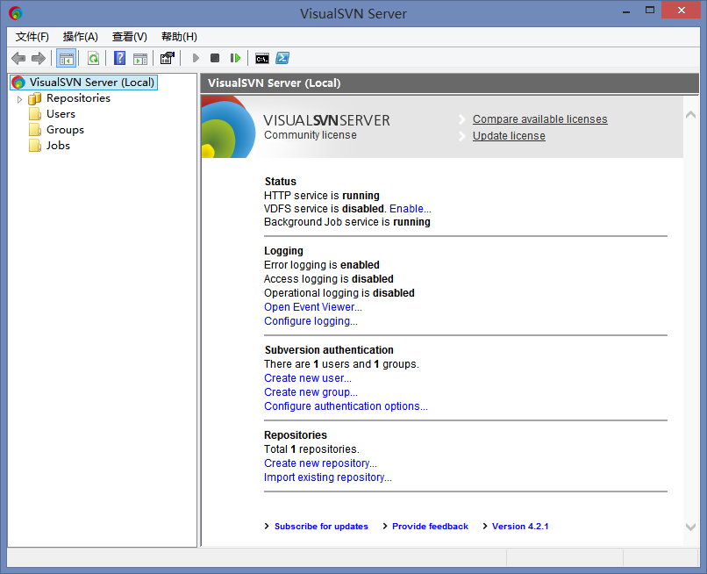The width and height of the screenshot is (707, 574).
Task: Click Configure authentication options... link
Action: [x=346, y=406]
